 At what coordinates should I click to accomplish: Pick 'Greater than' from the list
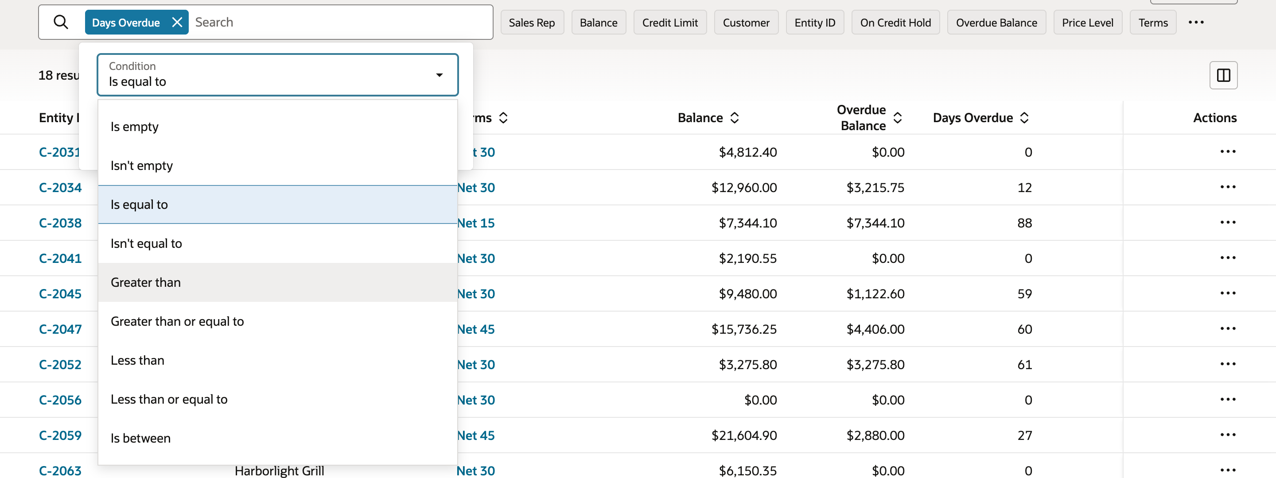(x=277, y=282)
